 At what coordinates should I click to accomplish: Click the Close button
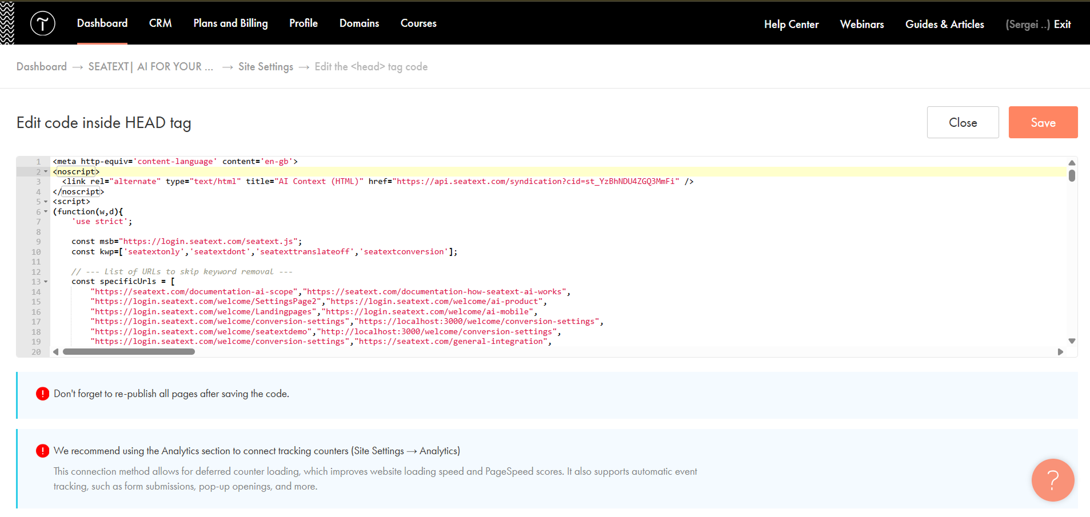pos(963,122)
